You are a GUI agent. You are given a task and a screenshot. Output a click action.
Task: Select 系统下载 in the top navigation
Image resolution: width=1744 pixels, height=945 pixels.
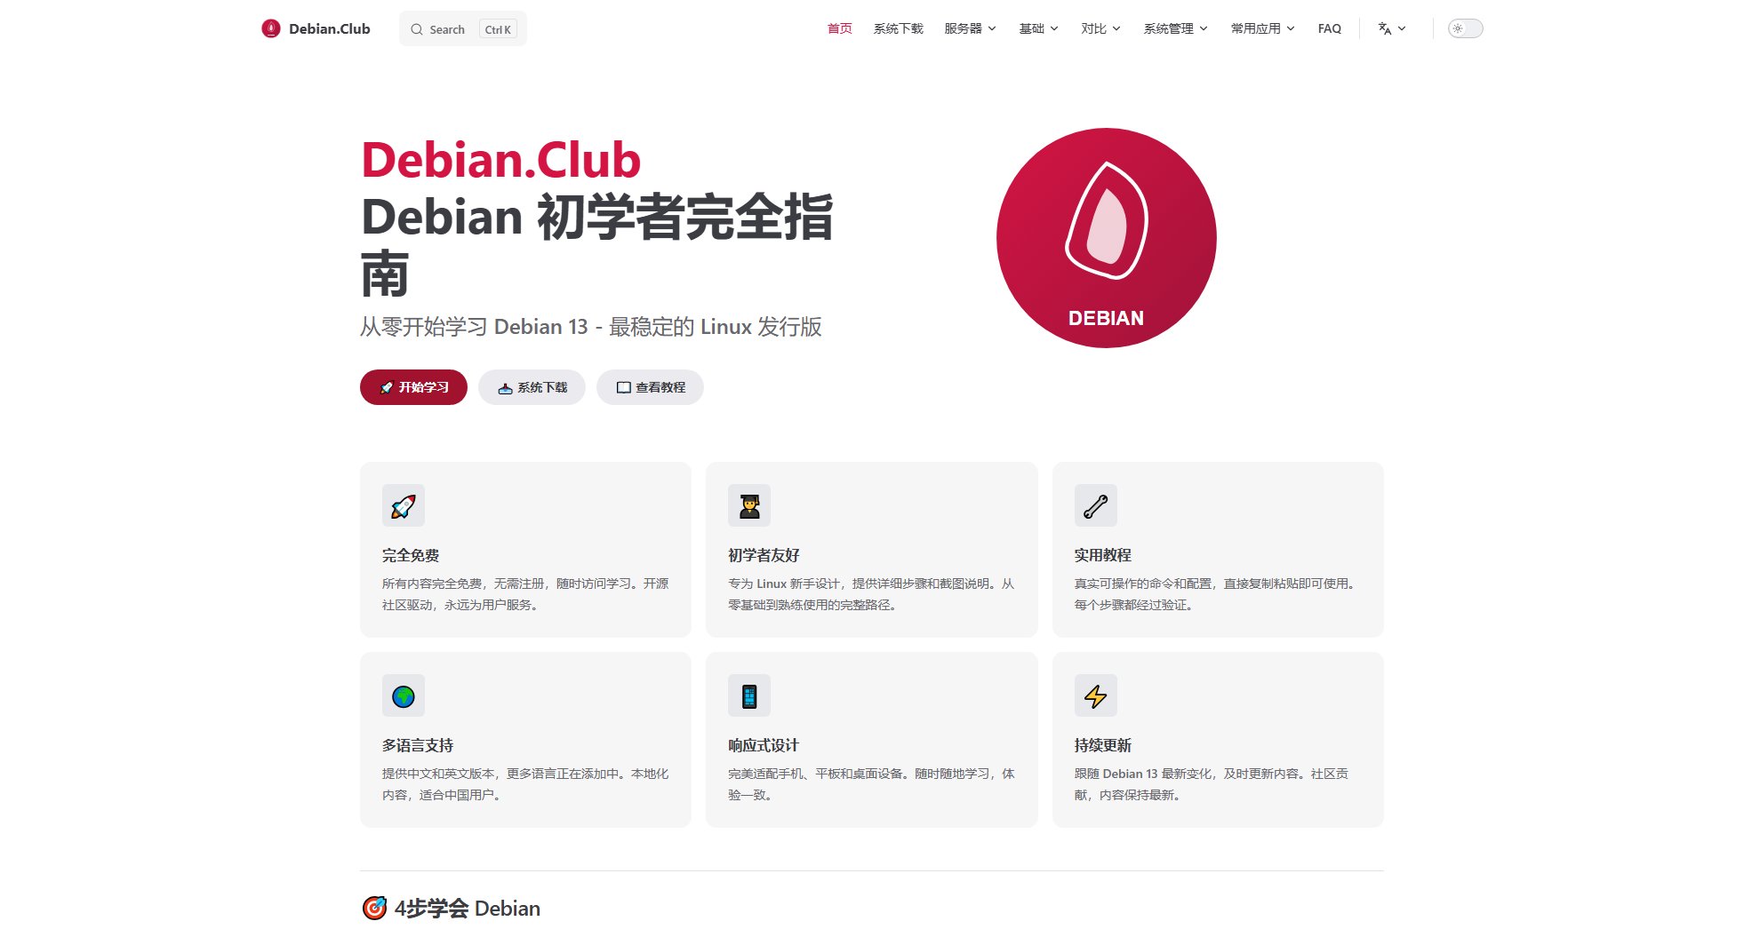(899, 28)
